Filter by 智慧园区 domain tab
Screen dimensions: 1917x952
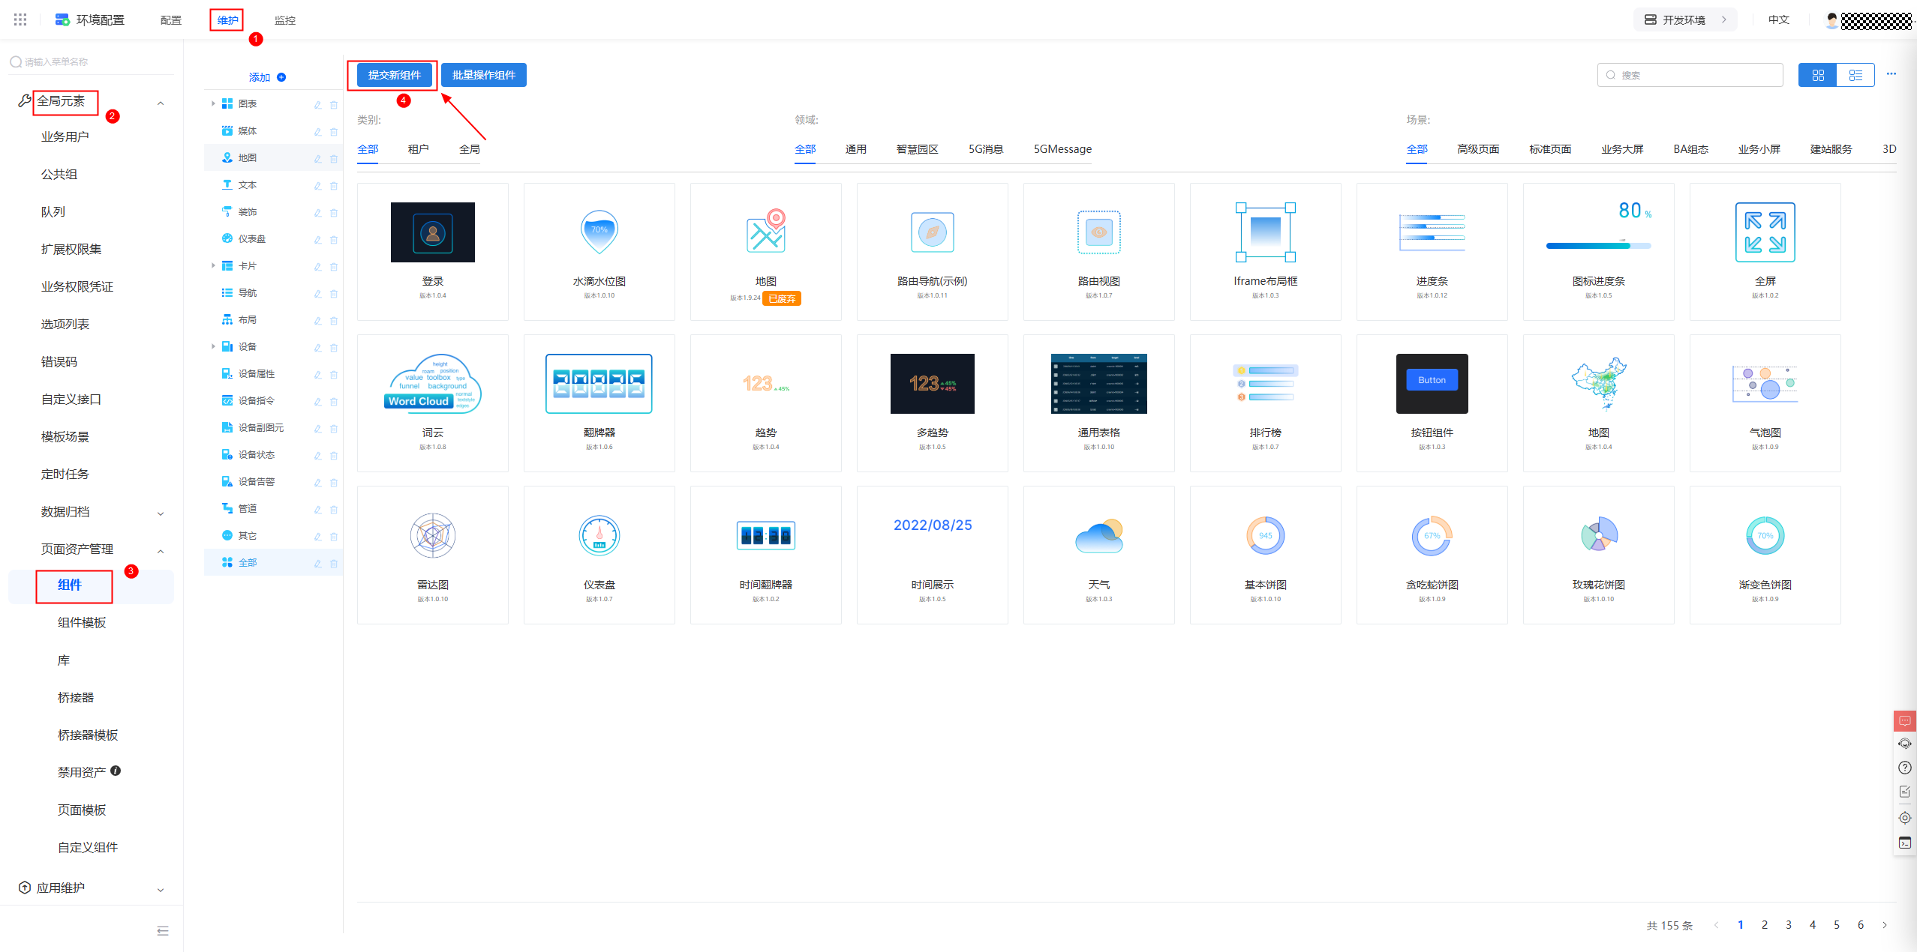(x=917, y=149)
